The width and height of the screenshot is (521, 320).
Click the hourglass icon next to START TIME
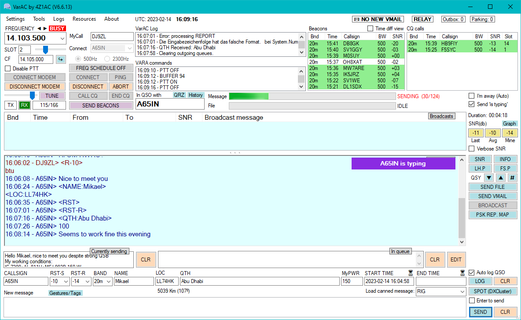pyautogui.click(x=411, y=273)
